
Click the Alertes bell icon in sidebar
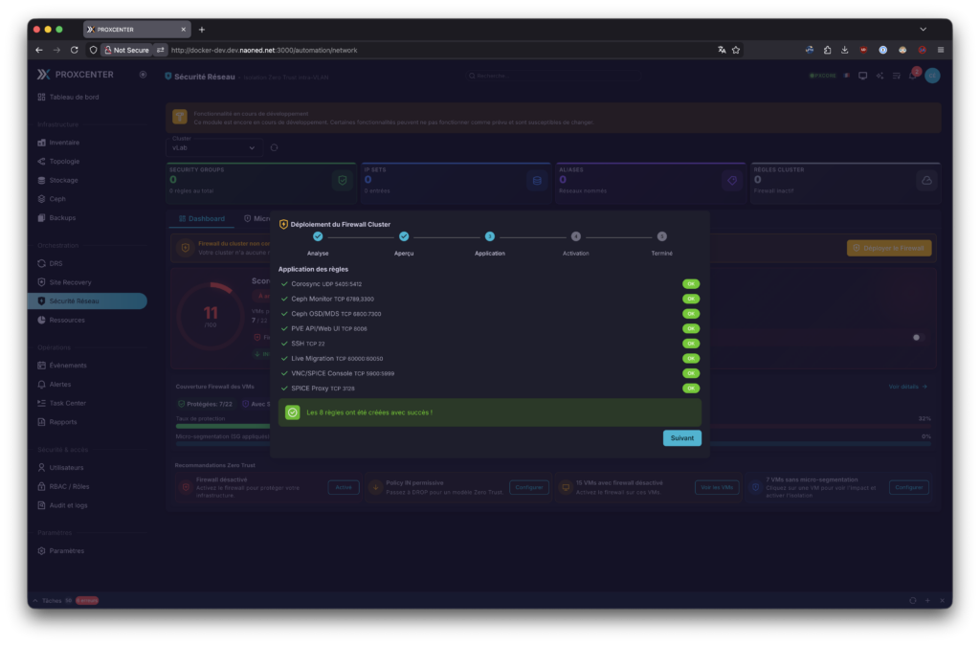pos(41,384)
